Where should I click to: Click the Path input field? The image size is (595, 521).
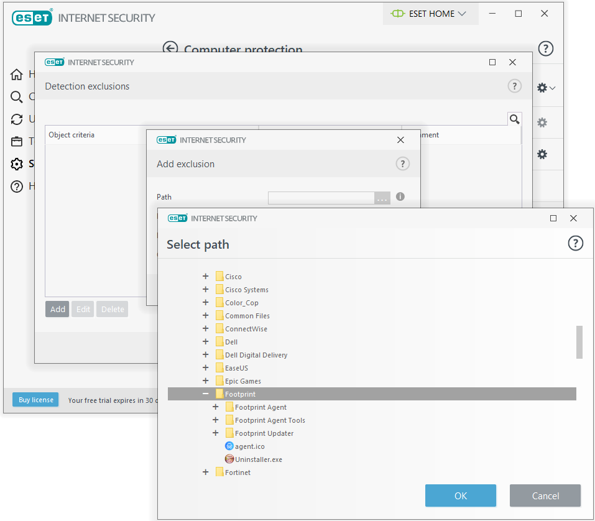coord(321,198)
